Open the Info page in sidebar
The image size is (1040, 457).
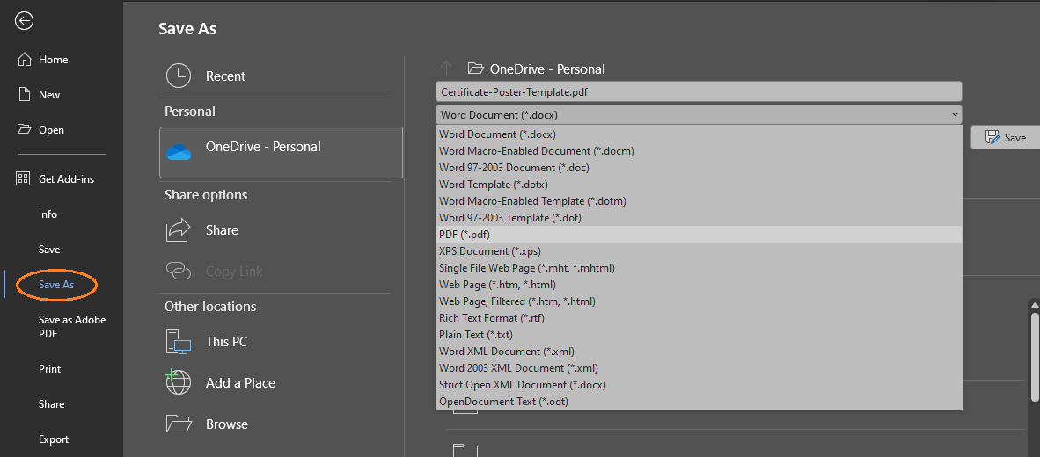(48, 214)
